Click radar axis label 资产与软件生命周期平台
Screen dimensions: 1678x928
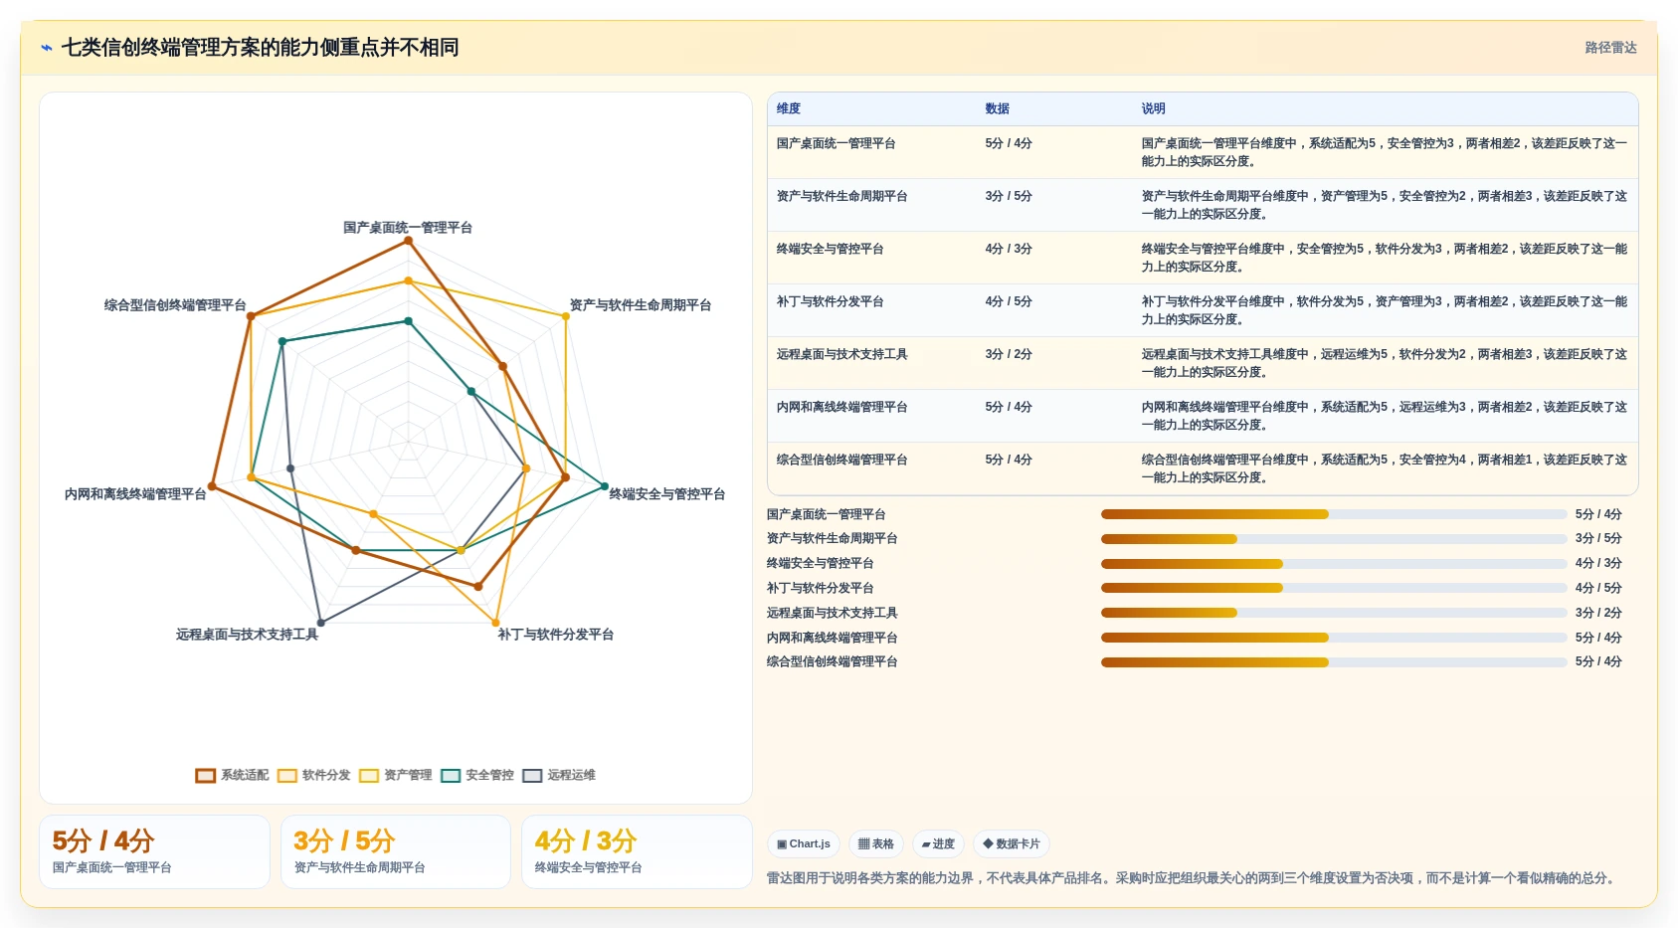pos(641,305)
